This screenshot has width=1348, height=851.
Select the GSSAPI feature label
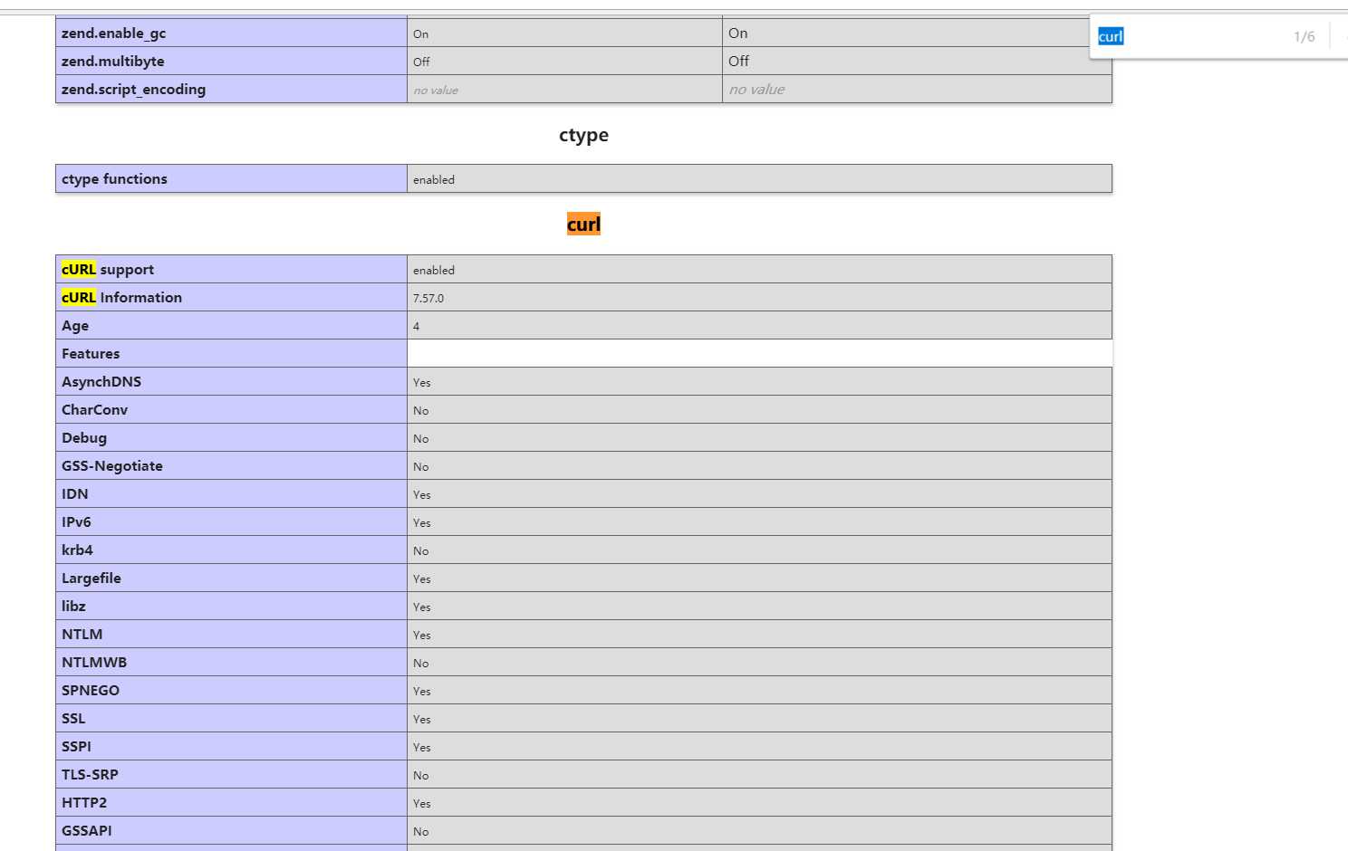[87, 831]
